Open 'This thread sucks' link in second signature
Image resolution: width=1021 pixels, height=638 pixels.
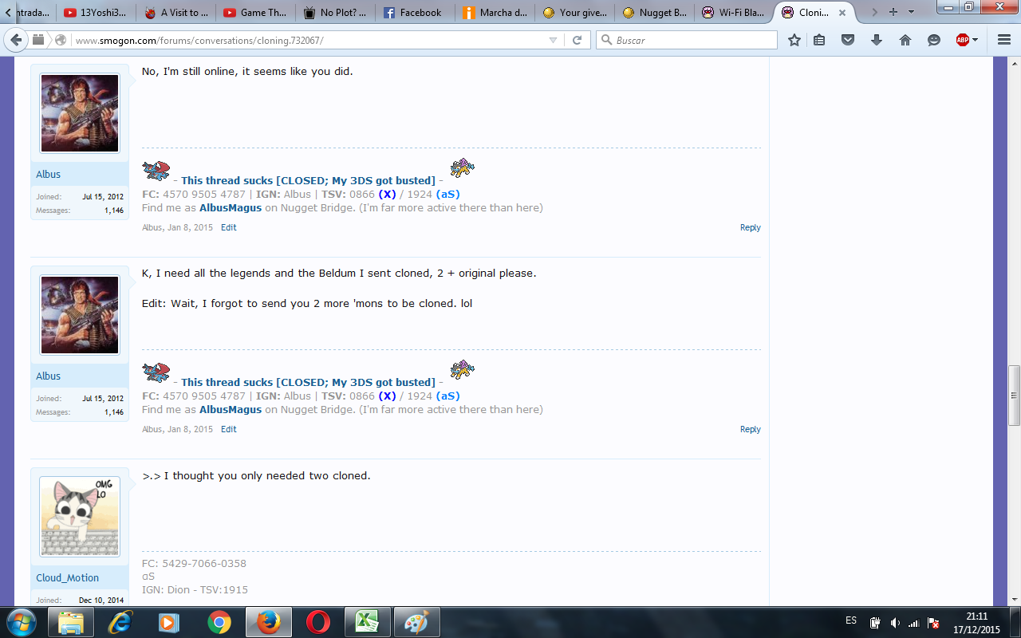click(308, 383)
